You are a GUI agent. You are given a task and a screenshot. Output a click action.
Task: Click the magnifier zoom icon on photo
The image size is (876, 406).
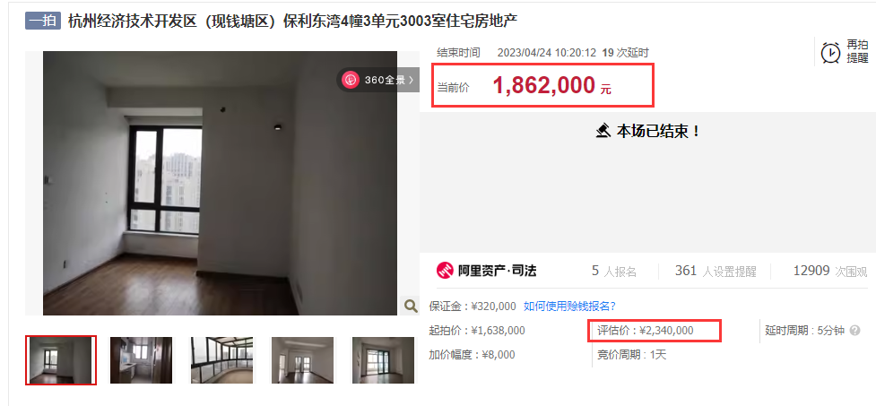411,306
